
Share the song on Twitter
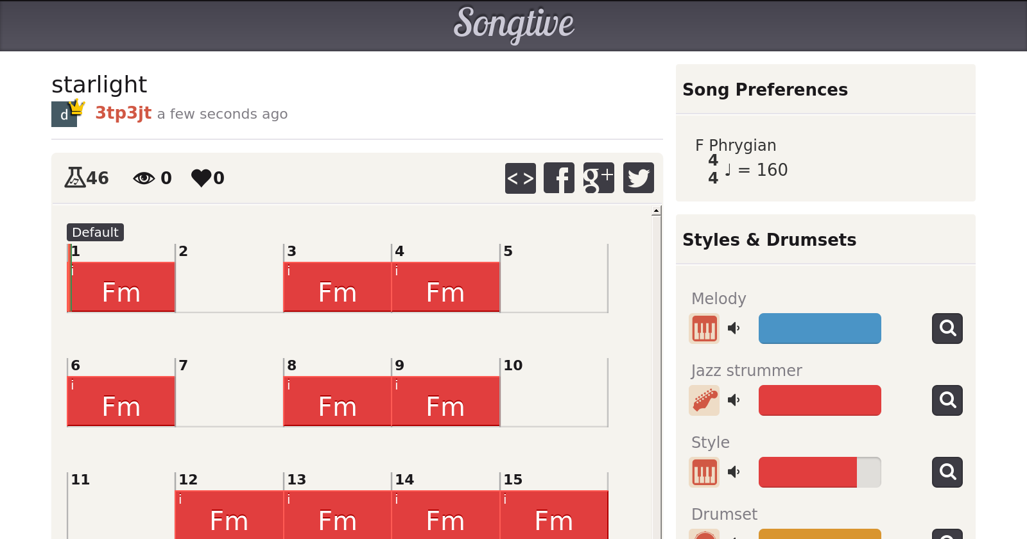(x=638, y=178)
